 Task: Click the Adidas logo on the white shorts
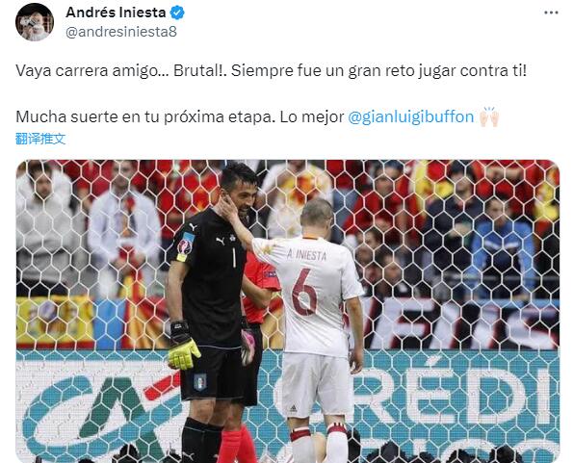pyautogui.click(x=293, y=408)
